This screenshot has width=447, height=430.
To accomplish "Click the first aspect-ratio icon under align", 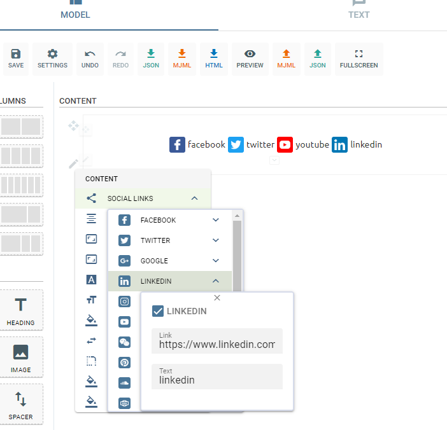I will pyautogui.click(x=91, y=239).
